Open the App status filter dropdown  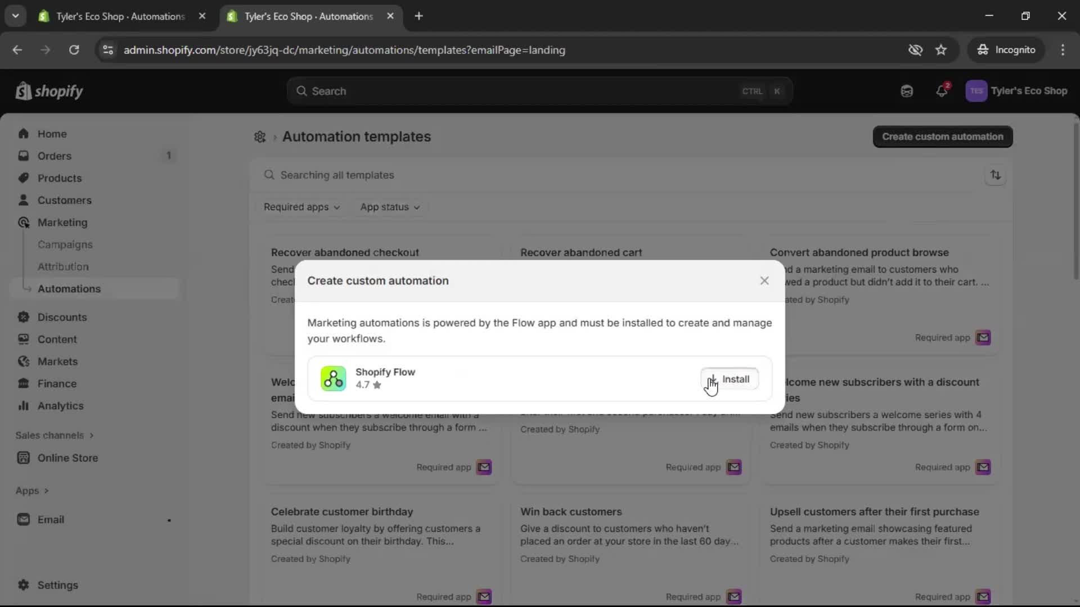[x=390, y=207]
